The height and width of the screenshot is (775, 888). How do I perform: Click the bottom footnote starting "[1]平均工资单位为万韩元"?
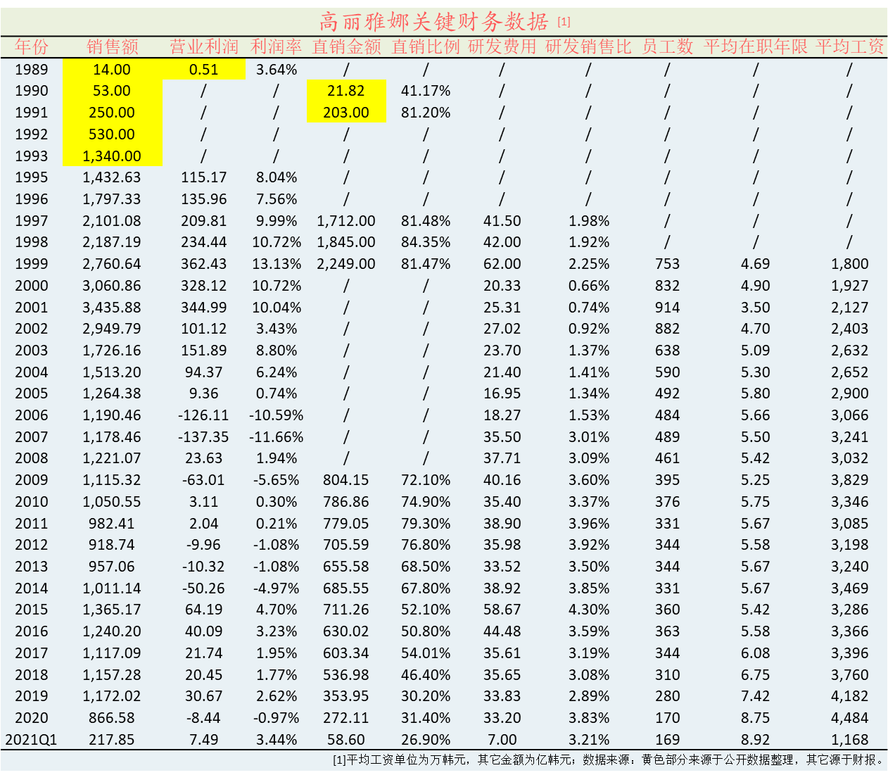click(x=608, y=760)
